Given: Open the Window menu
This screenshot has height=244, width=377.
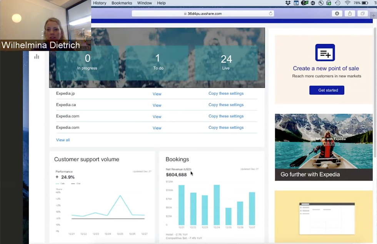Looking at the screenshot, I should [145, 3].
